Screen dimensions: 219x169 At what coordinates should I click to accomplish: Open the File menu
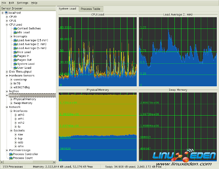[4, 3]
